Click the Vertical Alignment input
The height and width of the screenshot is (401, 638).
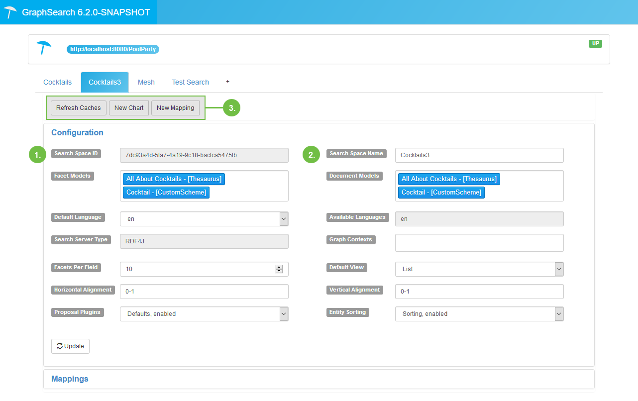[479, 292]
